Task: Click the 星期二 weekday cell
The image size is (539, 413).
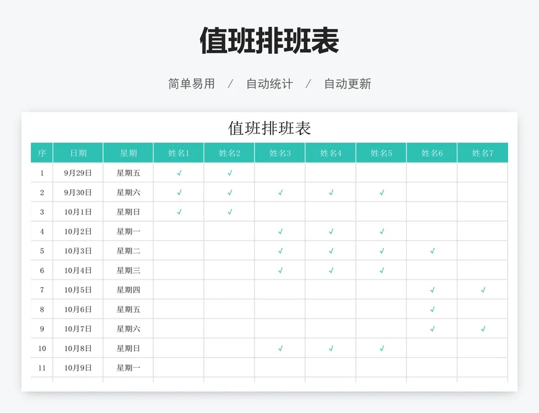Action: (128, 251)
